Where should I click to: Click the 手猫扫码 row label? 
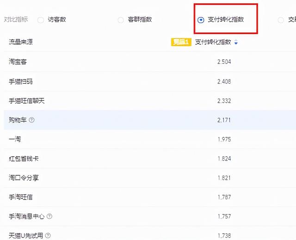[21, 81]
